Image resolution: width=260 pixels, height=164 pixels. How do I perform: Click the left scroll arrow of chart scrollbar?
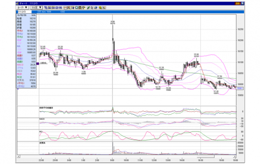(19, 156)
